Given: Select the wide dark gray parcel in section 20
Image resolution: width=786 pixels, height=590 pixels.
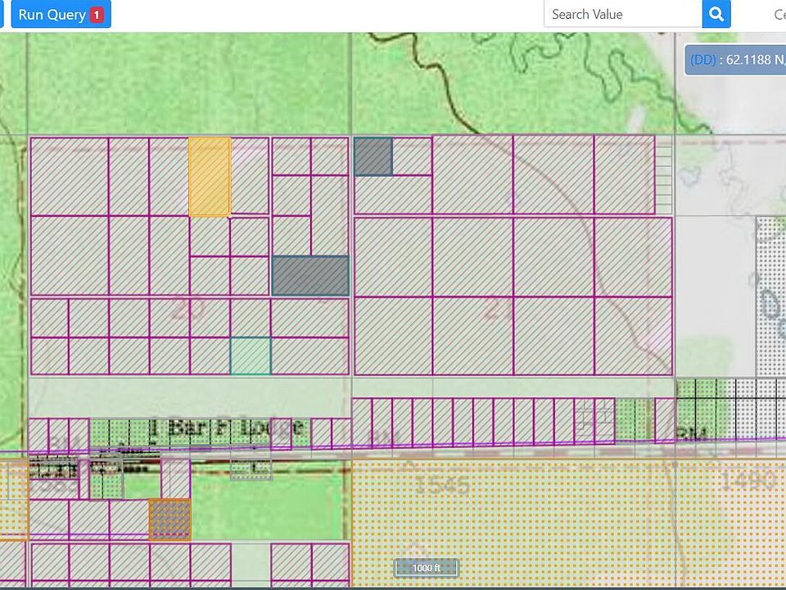Looking at the screenshot, I should [x=310, y=275].
